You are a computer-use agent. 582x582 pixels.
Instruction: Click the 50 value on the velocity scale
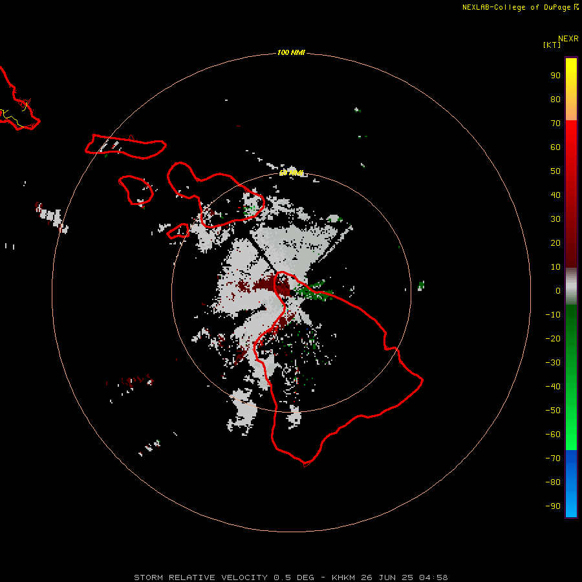(x=555, y=171)
